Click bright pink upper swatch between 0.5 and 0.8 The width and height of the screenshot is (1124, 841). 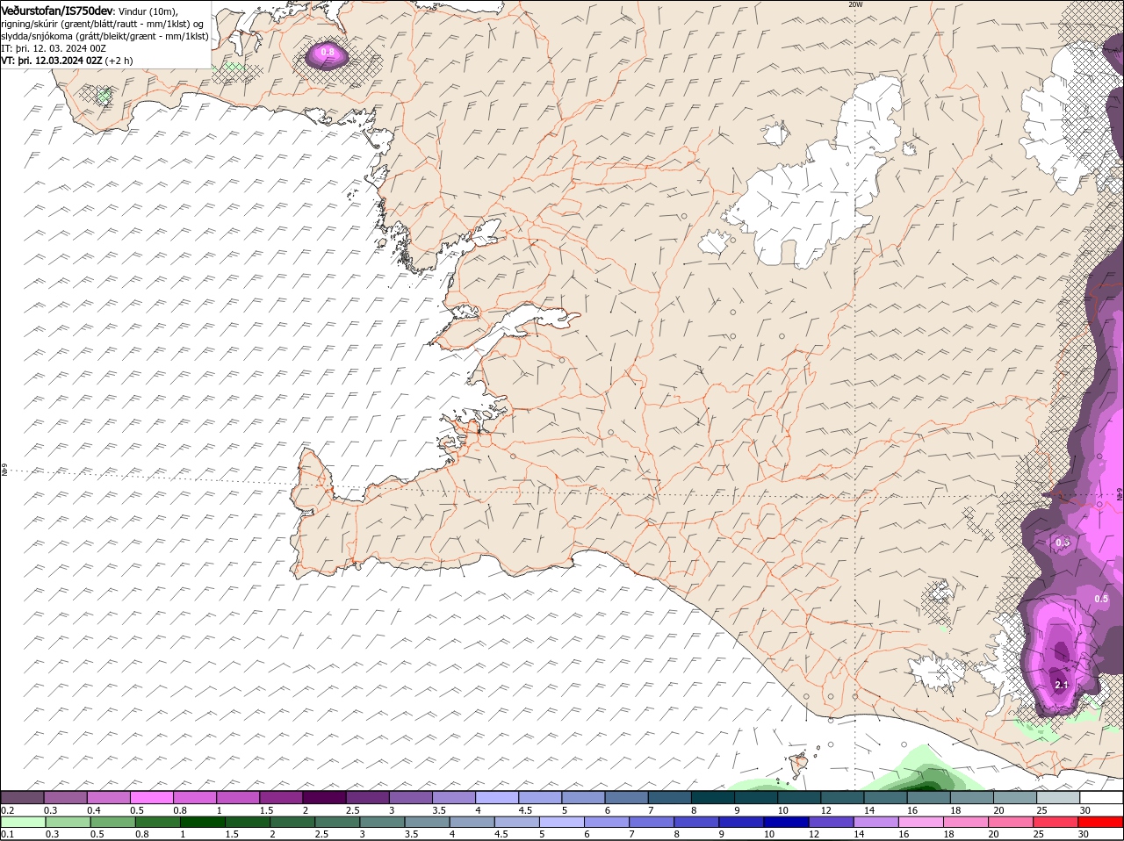152,797
